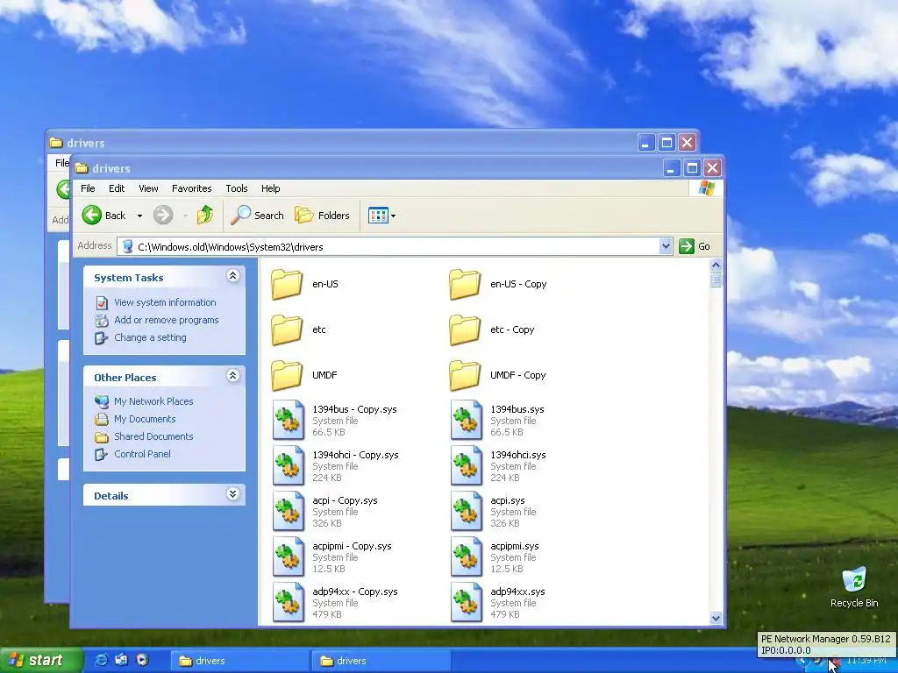This screenshot has width=898, height=673.
Task: Launch Internet Explorer from Quick Launch
Action: click(x=101, y=660)
